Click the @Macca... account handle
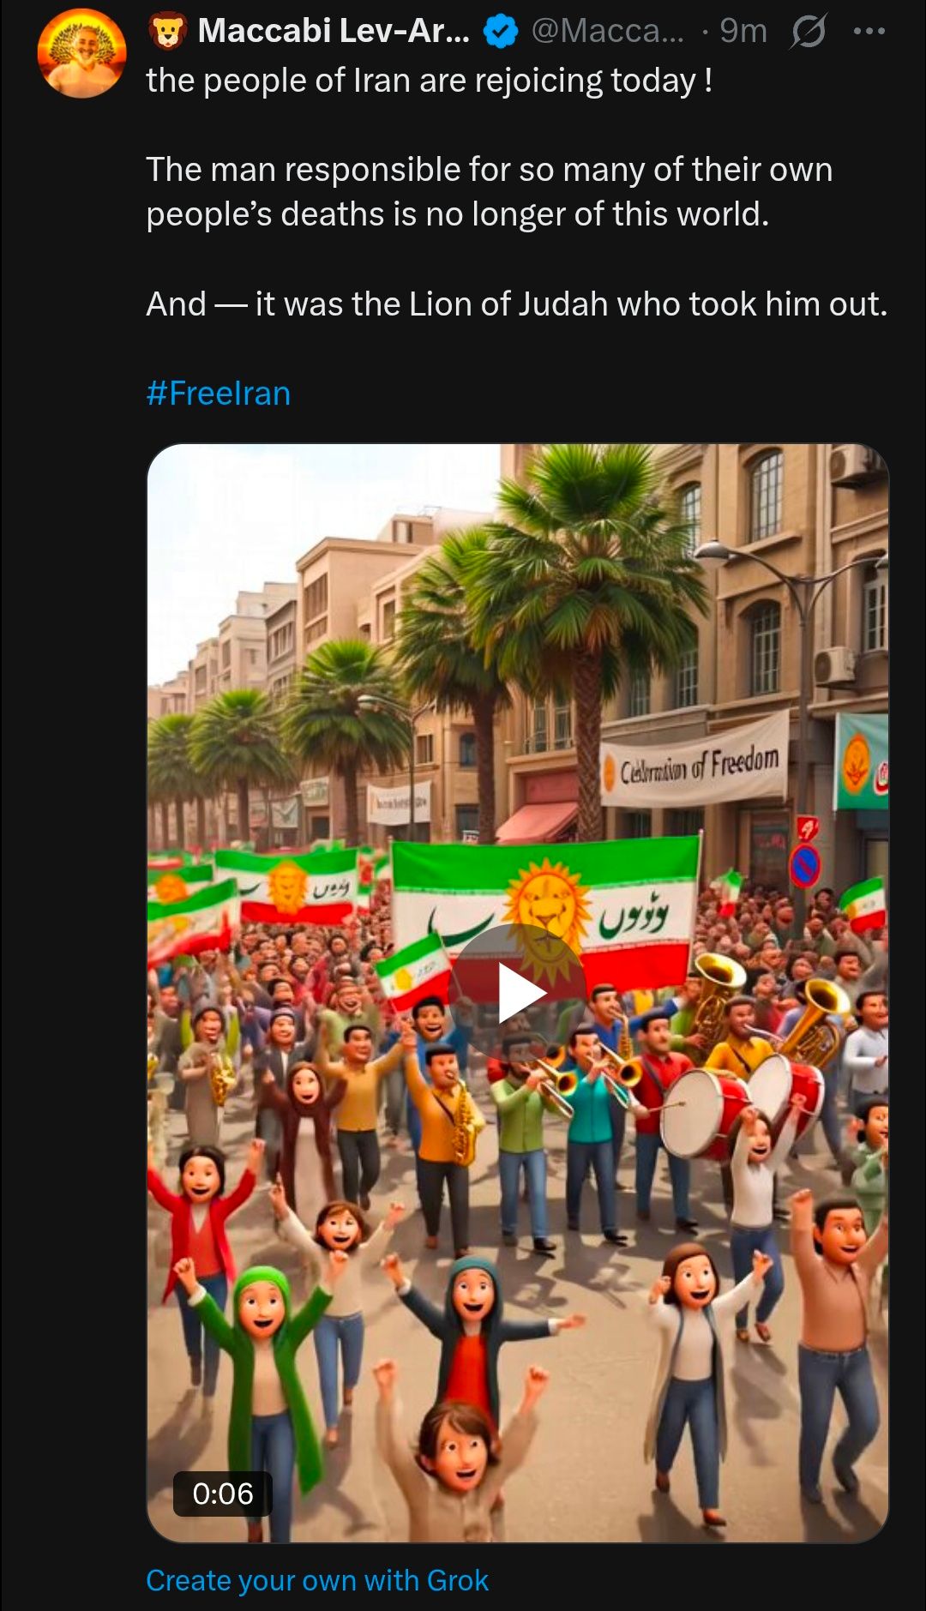Viewport: 926px width, 1611px height. point(608,31)
